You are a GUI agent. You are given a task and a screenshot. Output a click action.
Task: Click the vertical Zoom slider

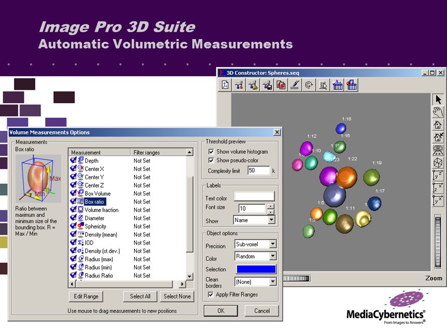(438, 242)
